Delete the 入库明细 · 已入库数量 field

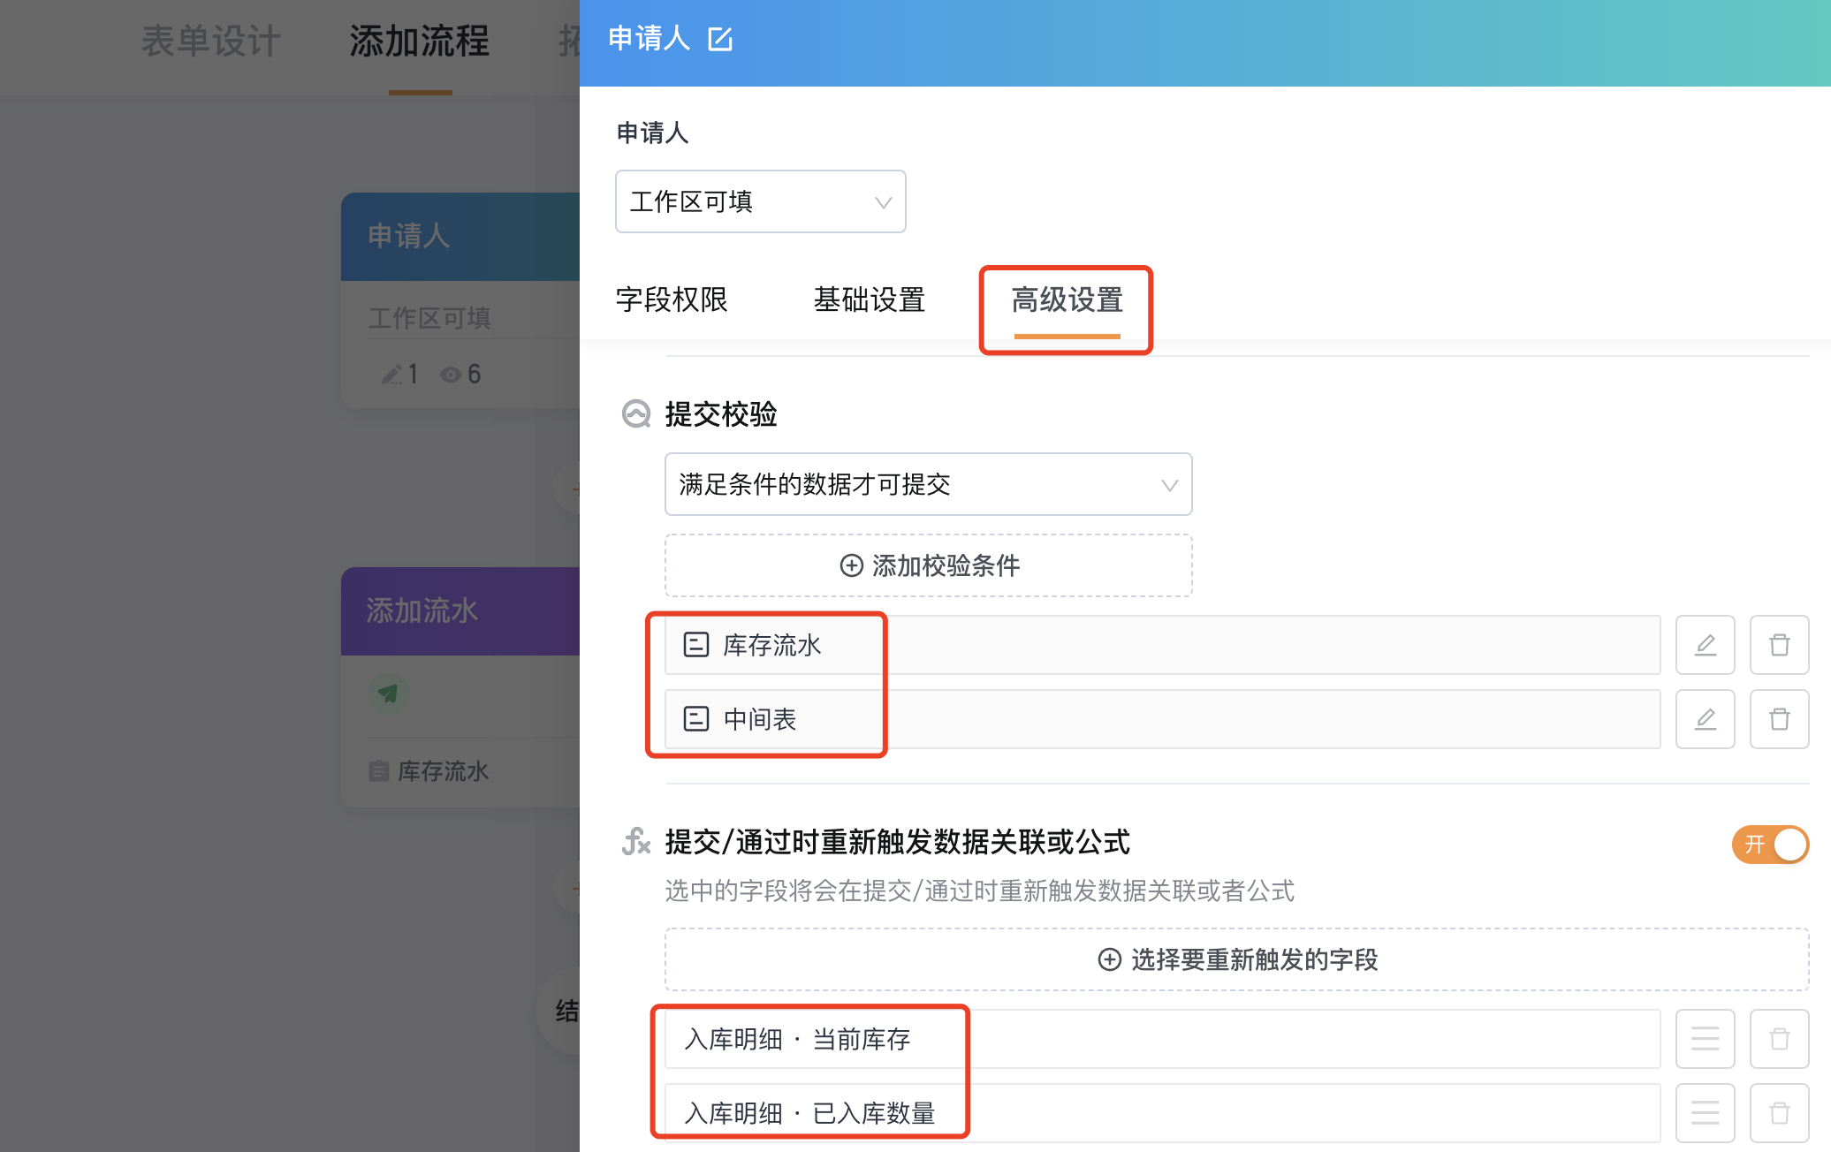click(1780, 1113)
